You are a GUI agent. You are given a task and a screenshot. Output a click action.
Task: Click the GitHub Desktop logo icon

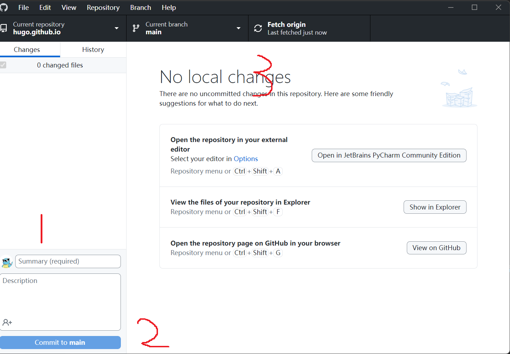(4, 7)
